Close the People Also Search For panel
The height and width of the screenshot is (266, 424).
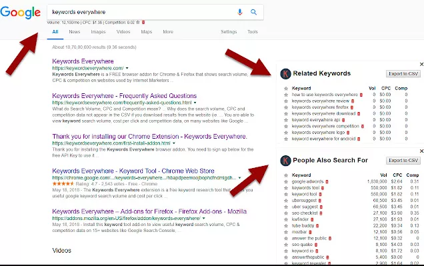point(421,151)
